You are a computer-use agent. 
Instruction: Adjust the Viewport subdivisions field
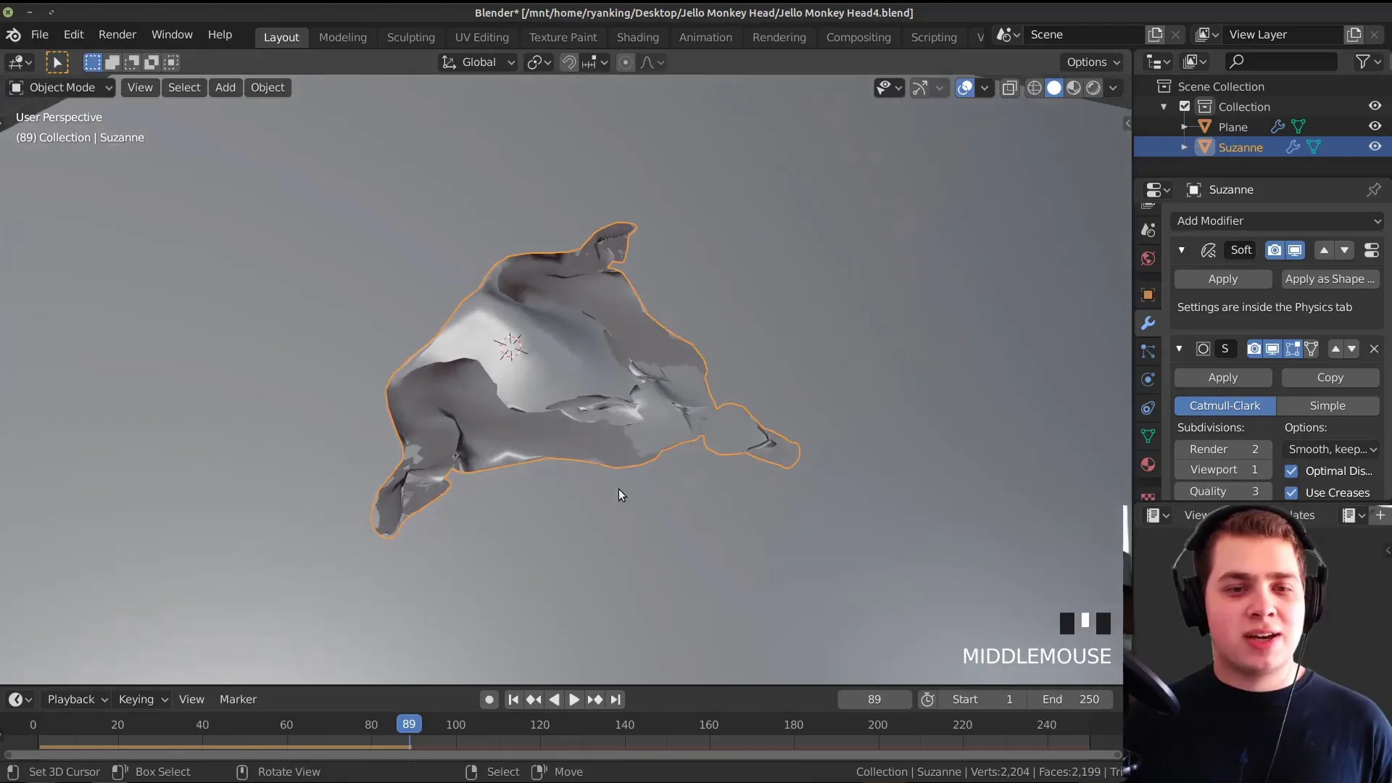1224,470
